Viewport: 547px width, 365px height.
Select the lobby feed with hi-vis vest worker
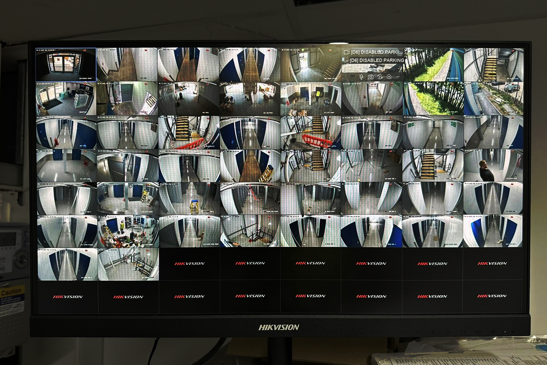[310, 99]
